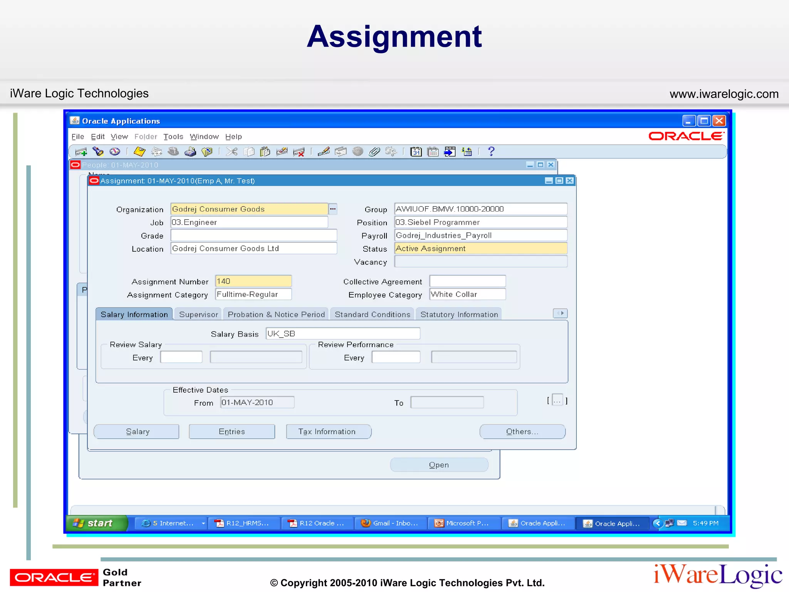
Task: Open the Show Navigator compass icon
Action: coord(115,152)
